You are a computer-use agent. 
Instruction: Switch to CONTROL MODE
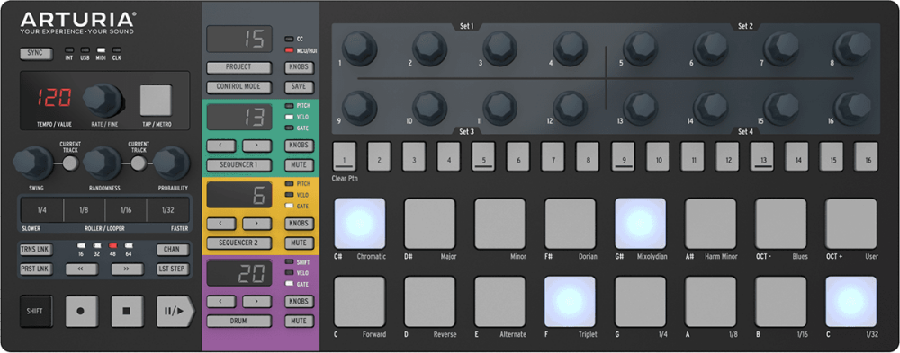238,86
